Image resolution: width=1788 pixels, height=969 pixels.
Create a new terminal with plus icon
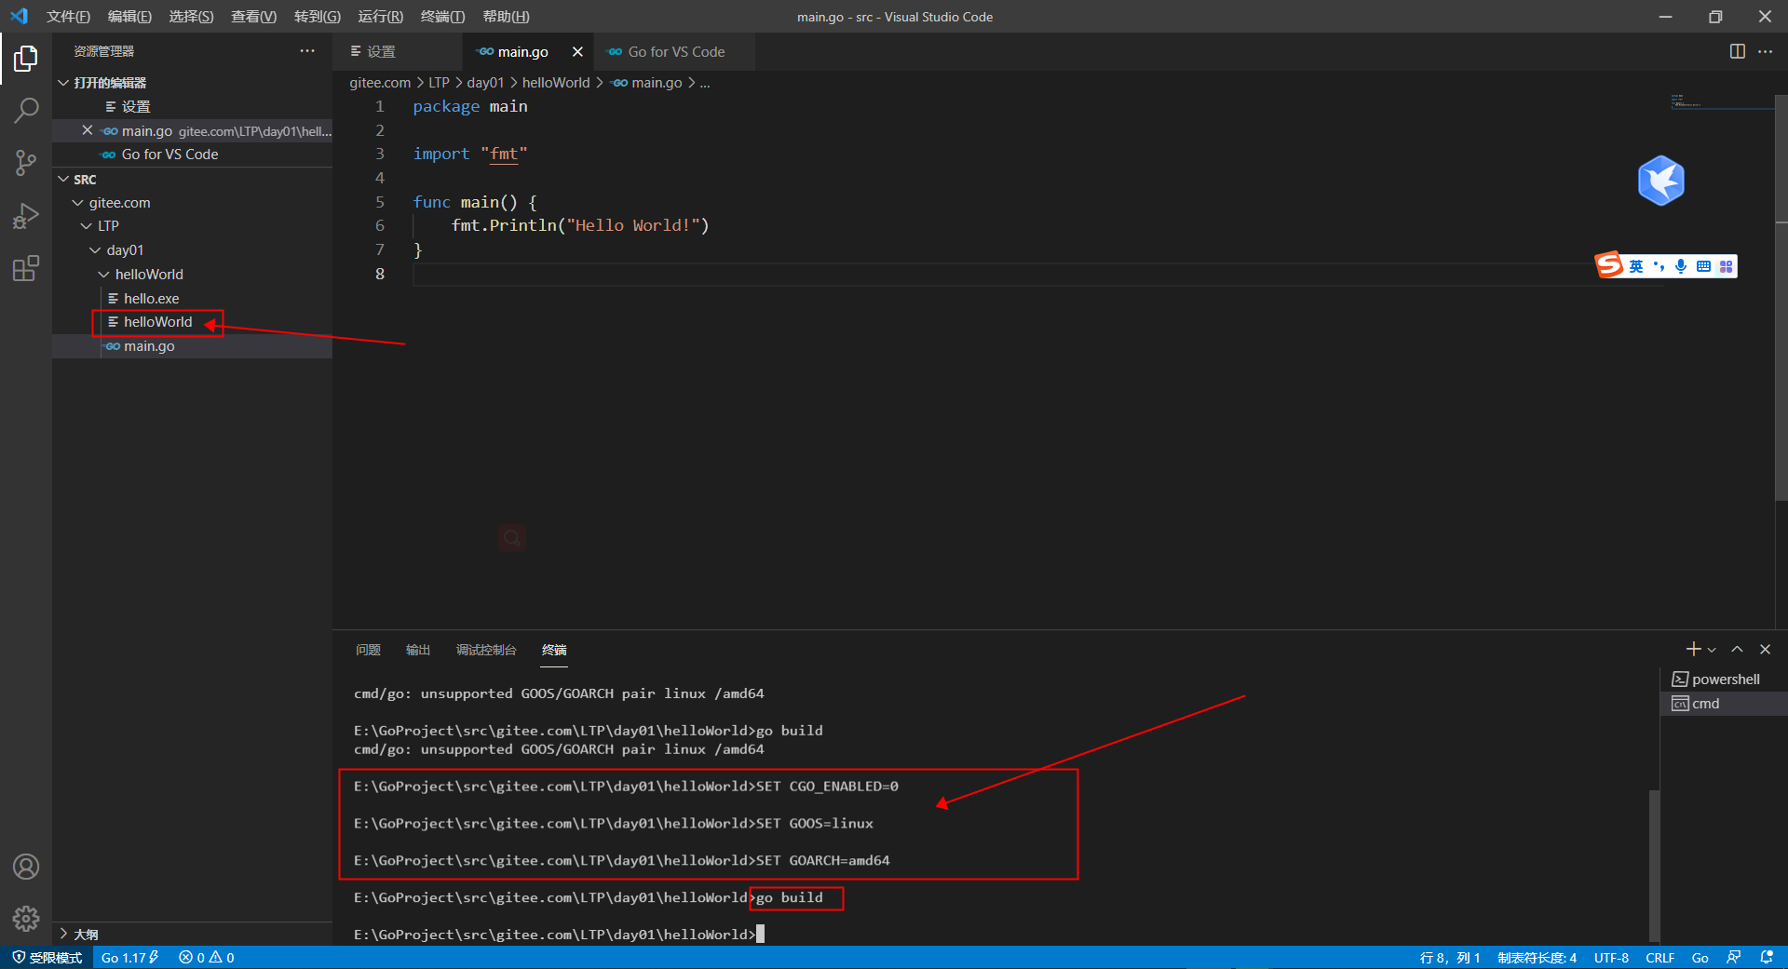[x=1693, y=649]
